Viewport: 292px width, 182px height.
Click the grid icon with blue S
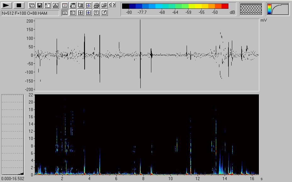88,5
